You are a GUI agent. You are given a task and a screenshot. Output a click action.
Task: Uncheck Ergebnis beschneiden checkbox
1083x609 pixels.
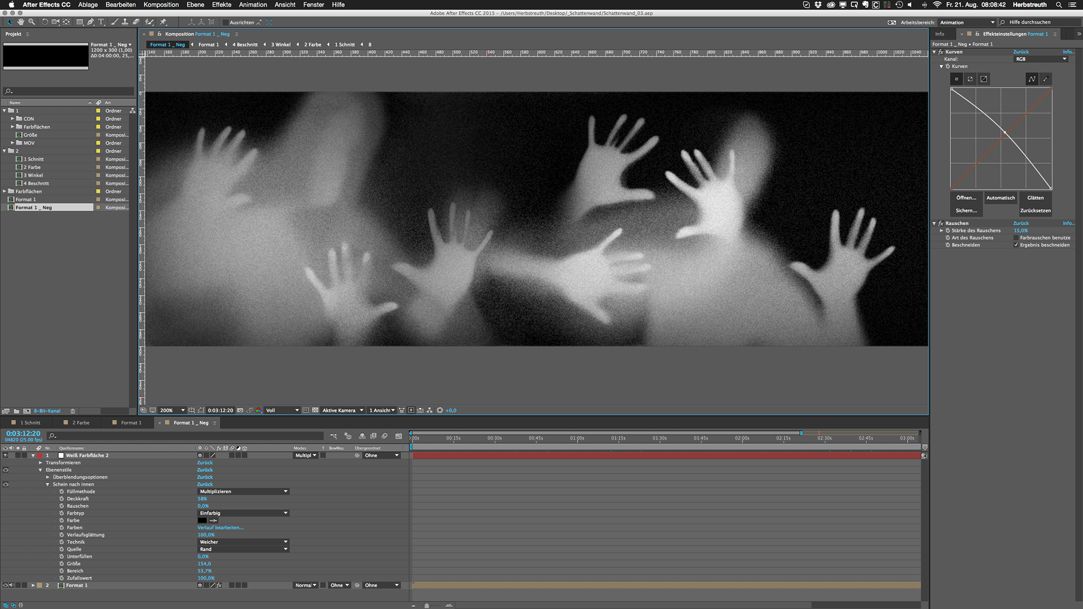1016,245
